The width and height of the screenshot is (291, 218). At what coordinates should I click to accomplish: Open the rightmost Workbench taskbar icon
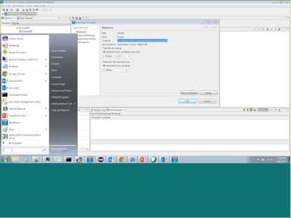point(175,160)
